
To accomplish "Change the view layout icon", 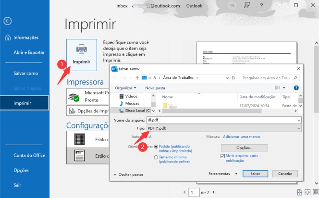I will coord(278,87).
